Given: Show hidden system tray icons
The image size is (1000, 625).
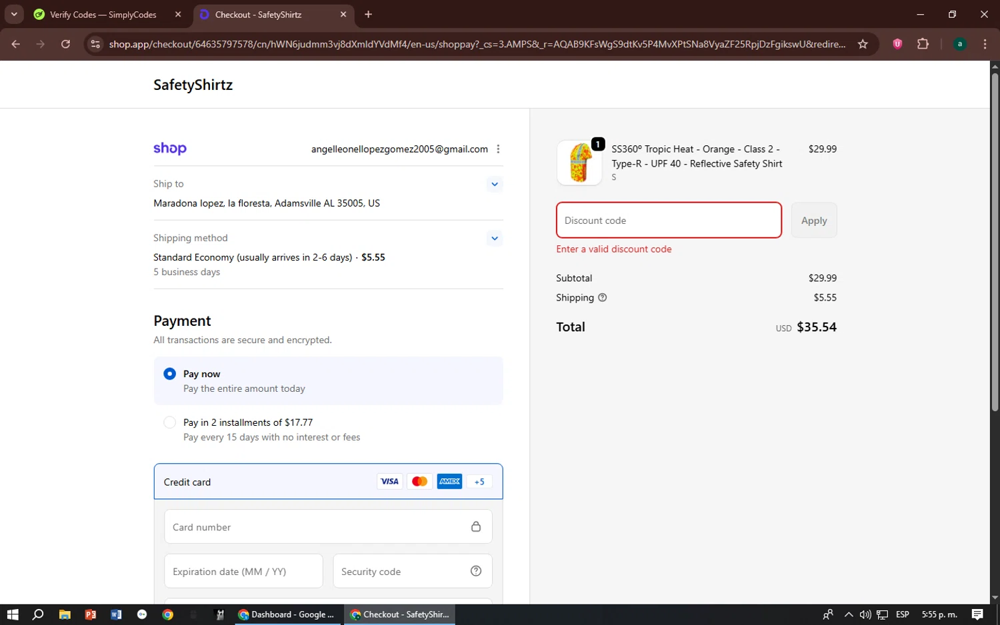Looking at the screenshot, I should pyautogui.click(x=848, y=614).
